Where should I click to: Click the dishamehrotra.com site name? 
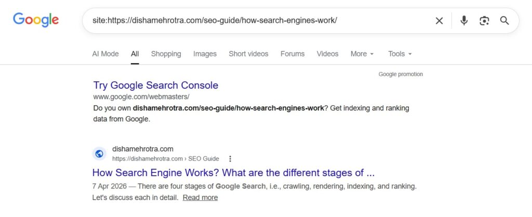143,149
